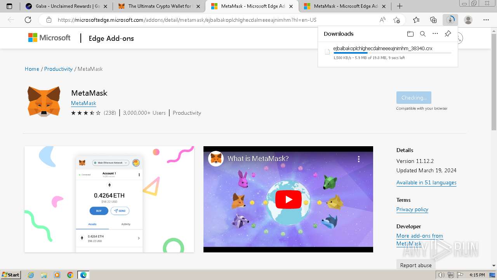Click the star rating for MetaMask
Image resolution: width=497 pixels, height=280 pixels.
pyautogui.click(x=86, y=113)
